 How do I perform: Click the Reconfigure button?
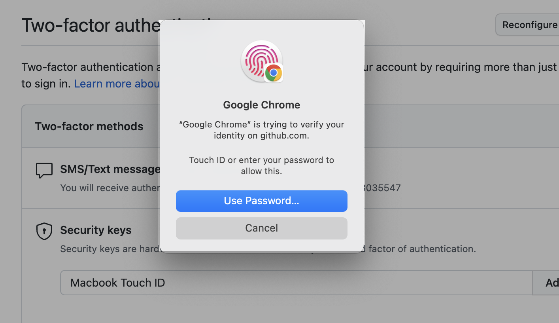tap(529, 25)
